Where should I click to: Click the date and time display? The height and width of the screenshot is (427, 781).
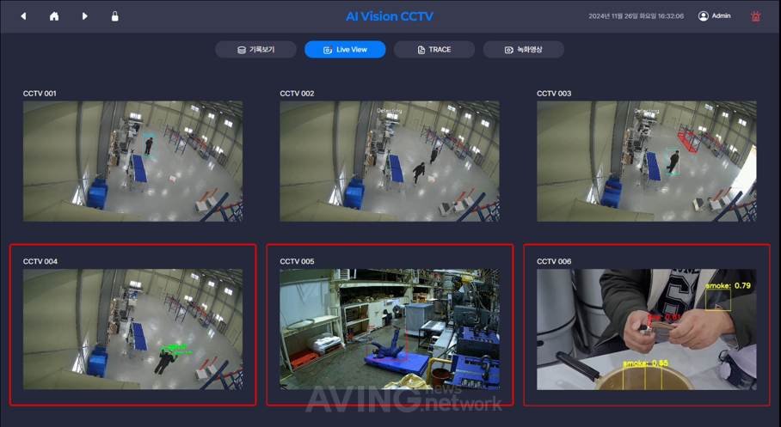[636, 16]
